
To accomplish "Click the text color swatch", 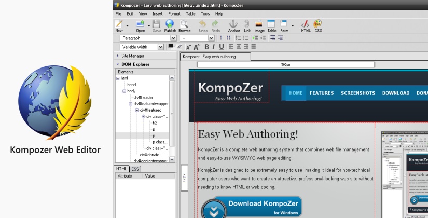I will tap(170, 46).
